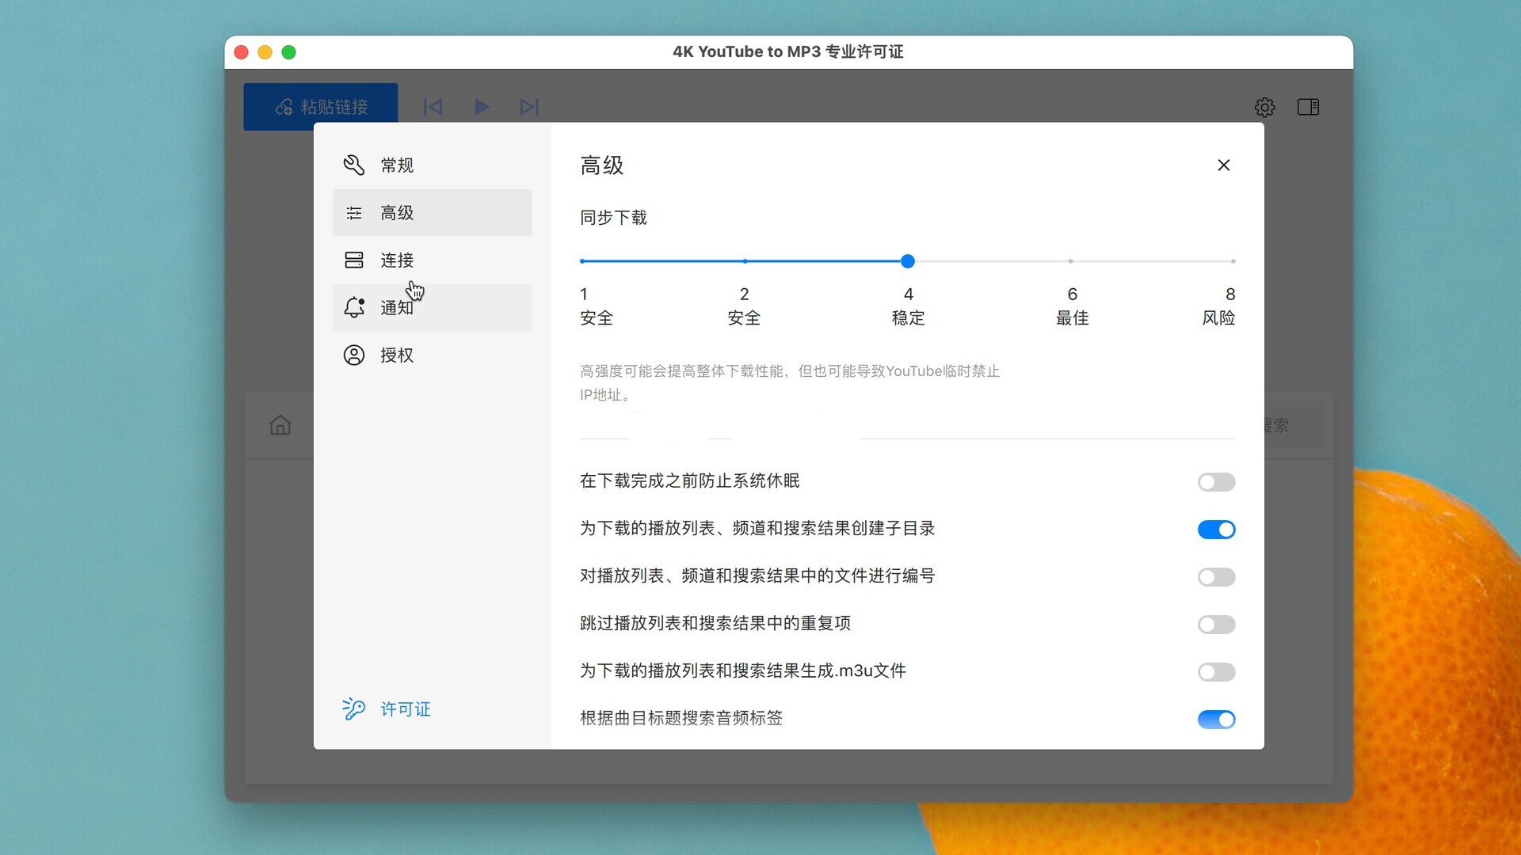The height and width of the screenshot is (855, 1521).
Task: Close the 高级 settings dialog
Action: (1223, 165)
